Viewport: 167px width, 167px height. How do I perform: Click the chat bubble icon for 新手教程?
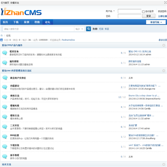pos(5,156)
